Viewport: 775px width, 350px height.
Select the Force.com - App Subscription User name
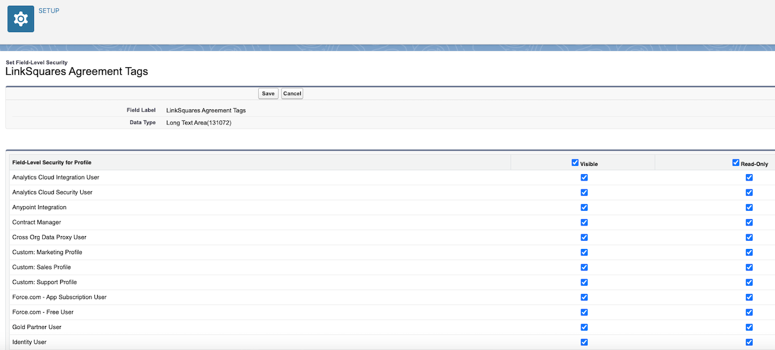(59, 297)
